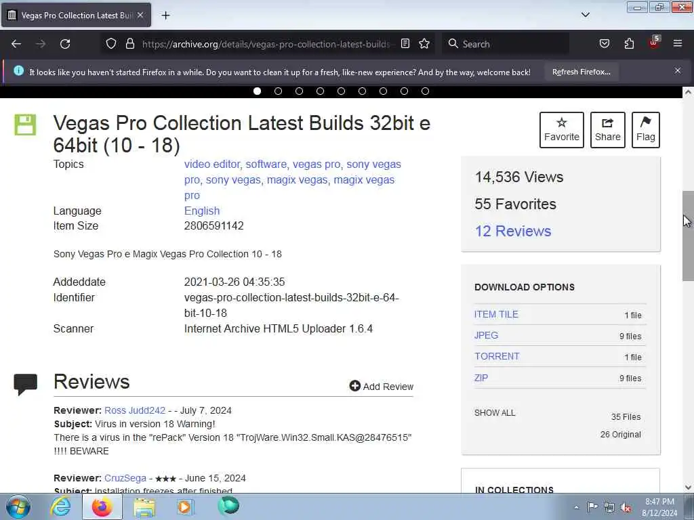Bookmark this page with the star icon
Viewport: 694px width, 520px height.
424,43
